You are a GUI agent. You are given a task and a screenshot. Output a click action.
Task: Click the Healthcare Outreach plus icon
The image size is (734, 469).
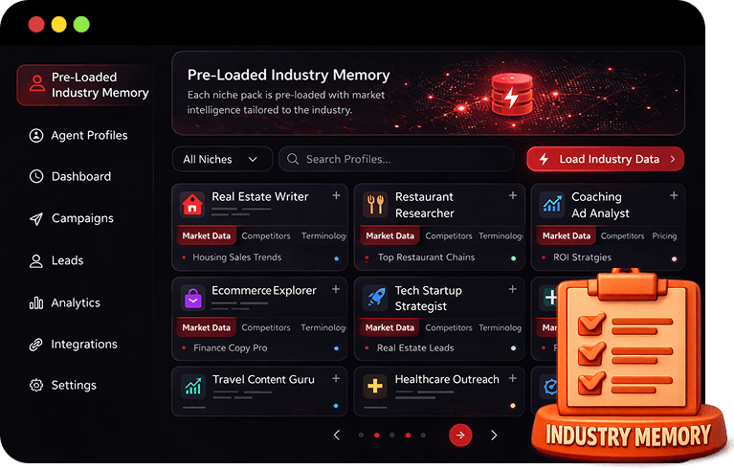(376, 387)
